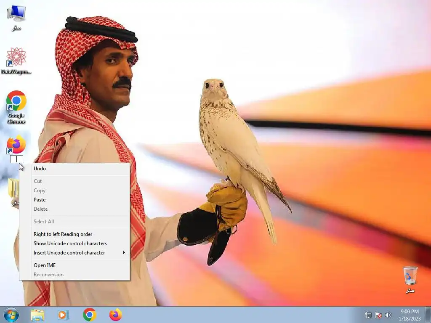The image size is (431, 323).
Task: Choose Undo in the context menu
Action: pos(74,169)
